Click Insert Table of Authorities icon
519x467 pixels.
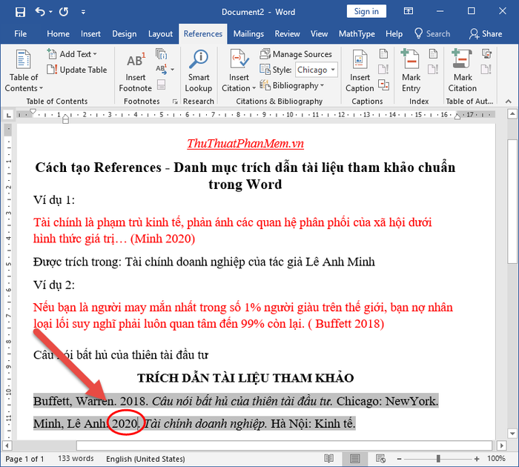486,53
